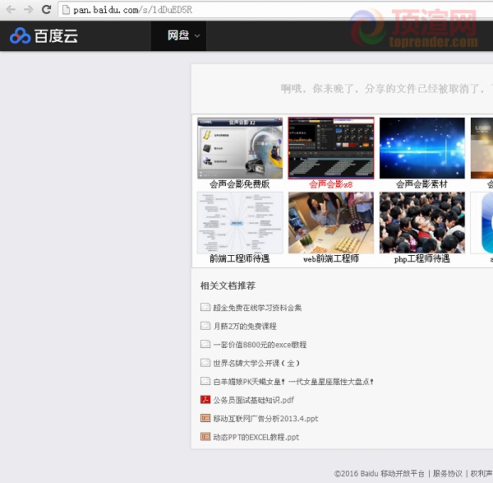This screenshot has width=493, height=483.
Task: Expand the 网盘 dropdown chevron
Action: pyautogui.click(x=197, y=36)
